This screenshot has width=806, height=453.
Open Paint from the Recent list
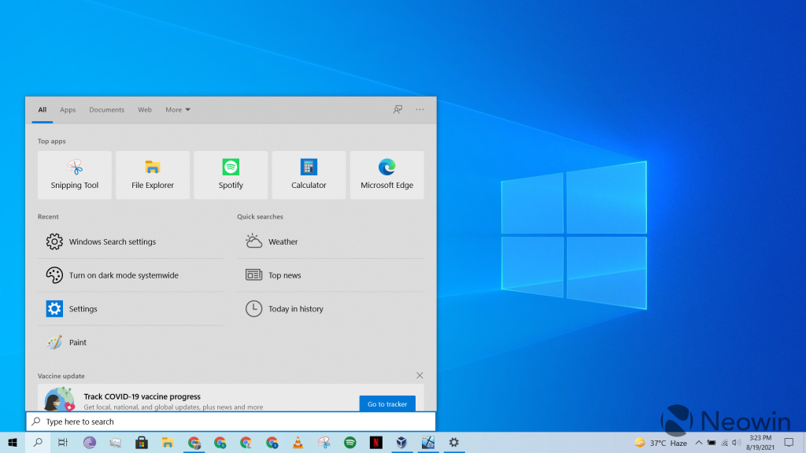coord(131,342)
